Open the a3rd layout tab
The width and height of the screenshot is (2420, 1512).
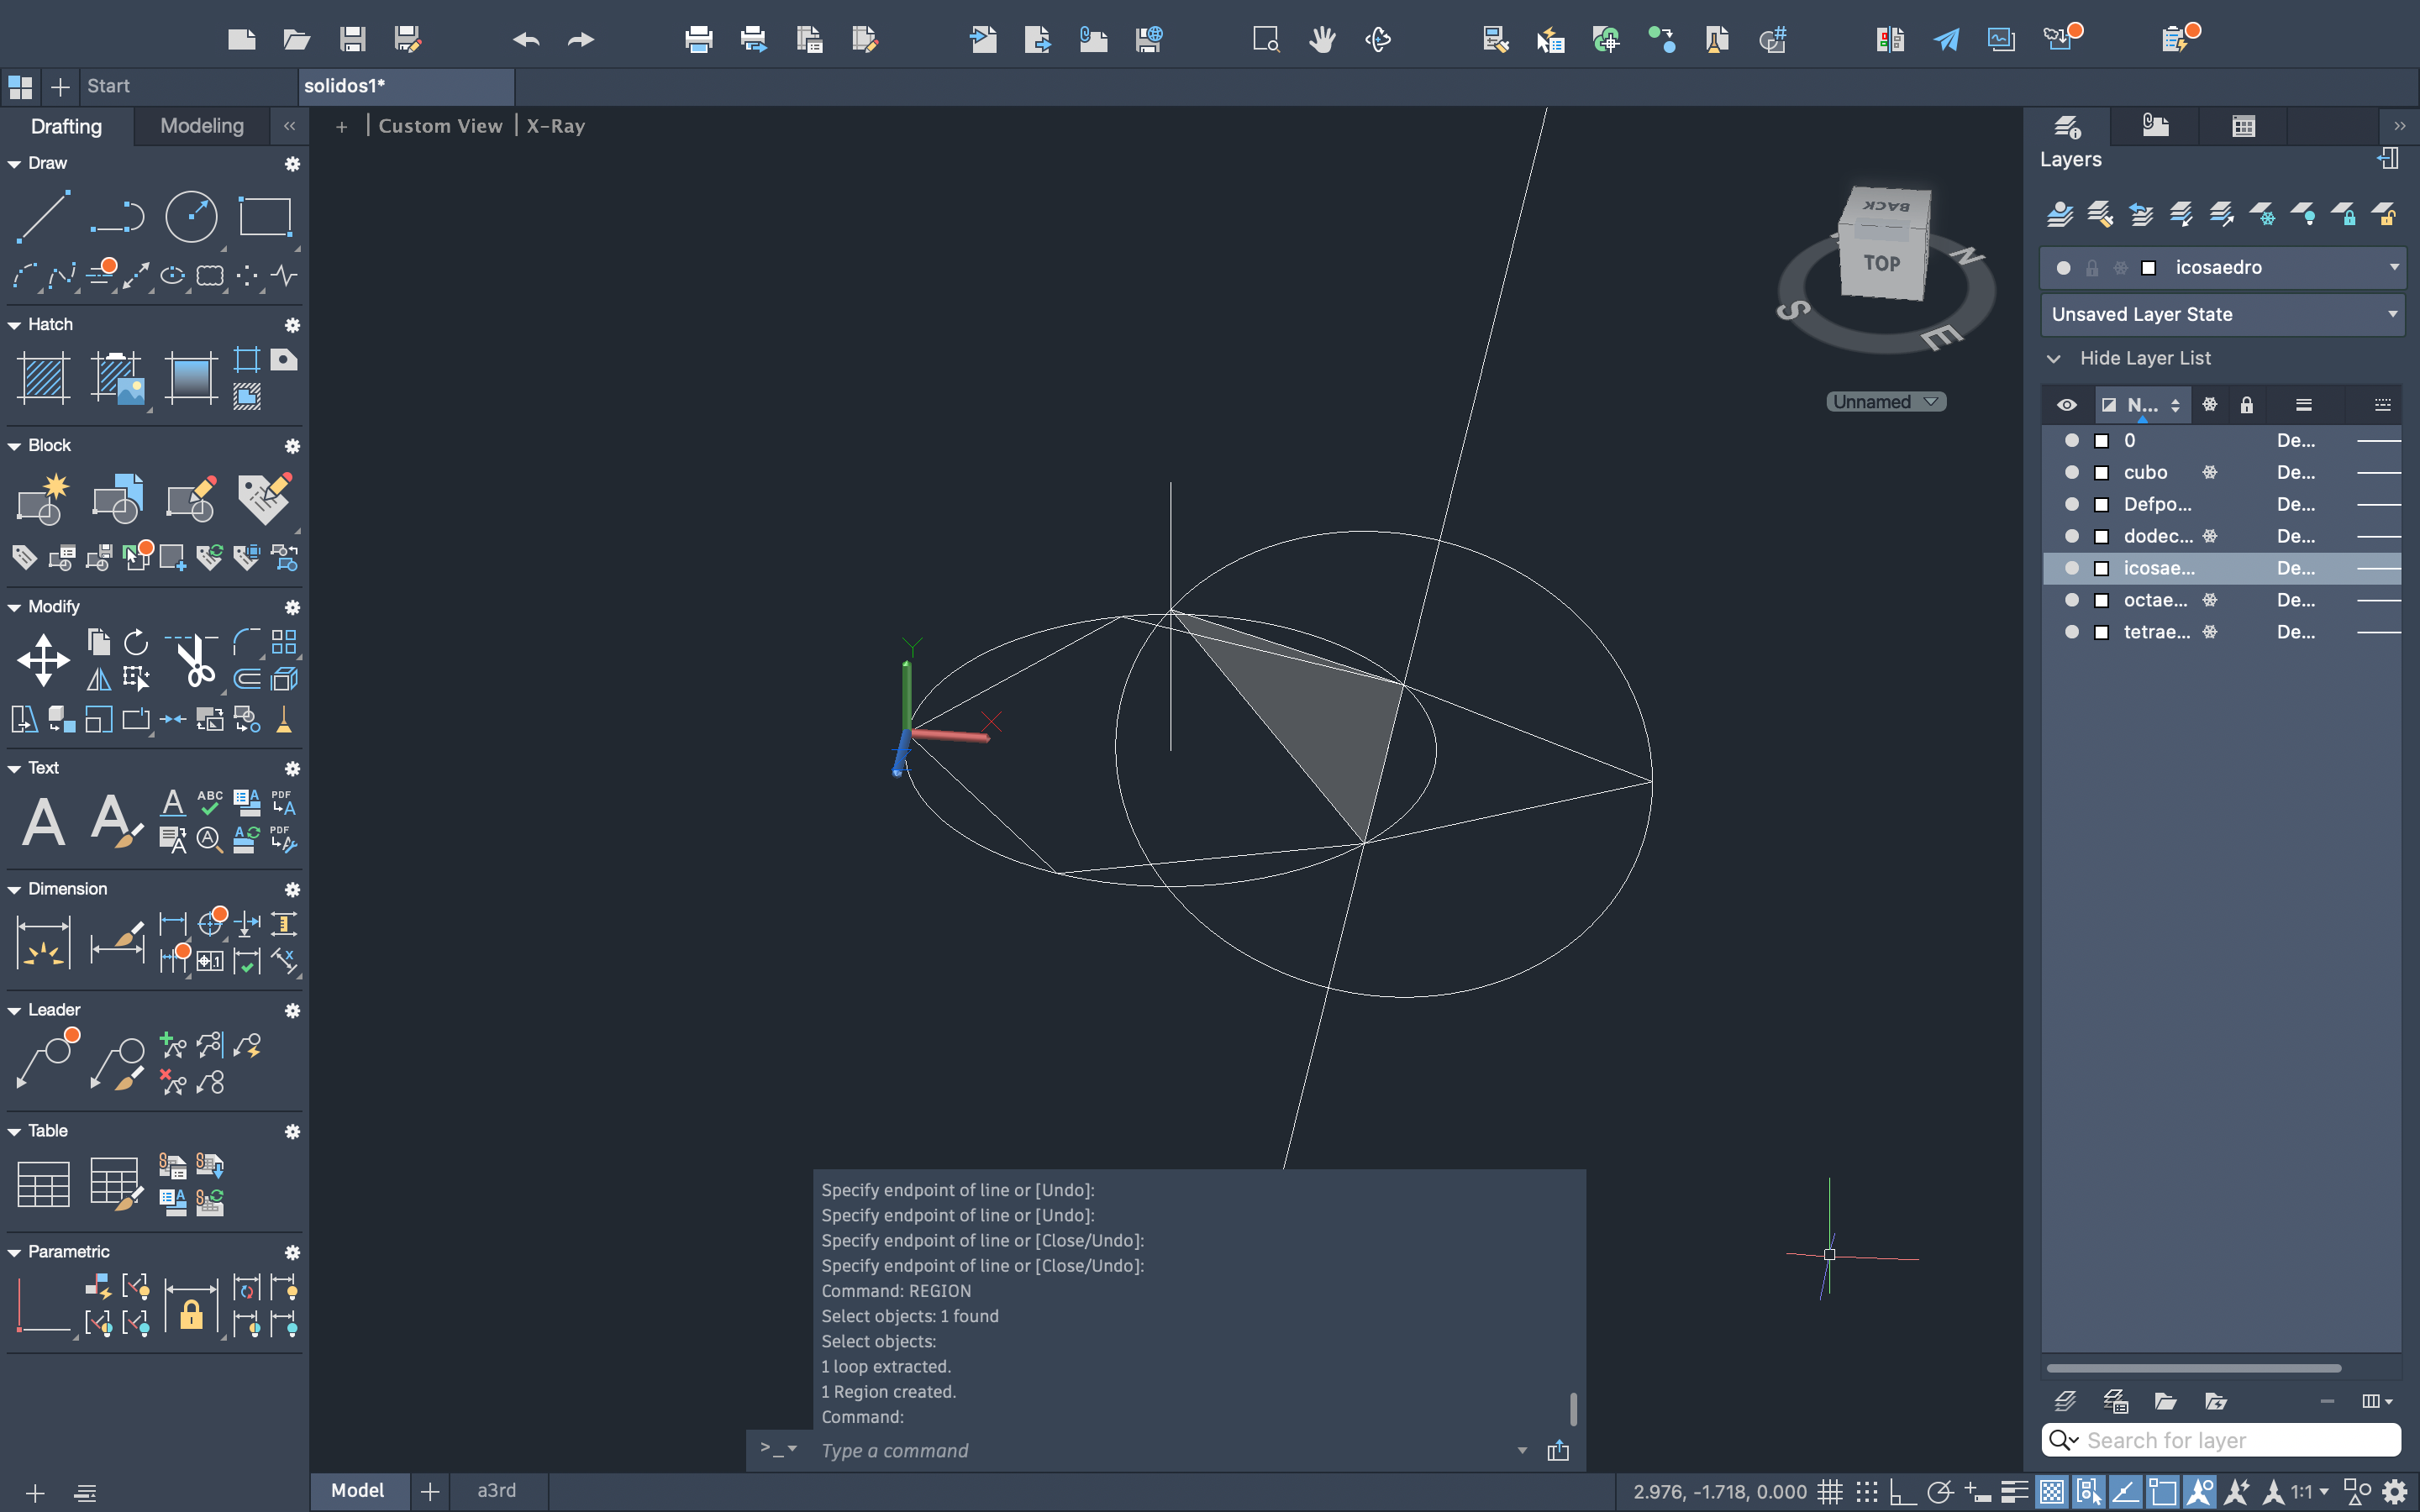click(x=496, y=1490)
